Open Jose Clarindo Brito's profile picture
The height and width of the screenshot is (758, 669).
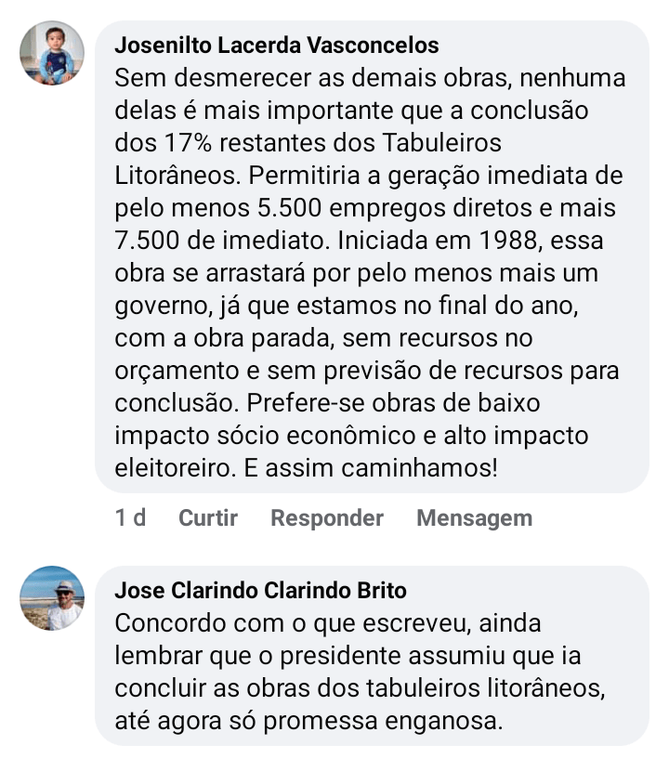[52, 598]
